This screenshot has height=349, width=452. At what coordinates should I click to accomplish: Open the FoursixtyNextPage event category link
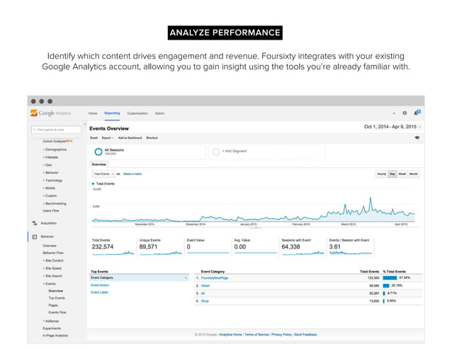pyautogui.click(x=215, y=278)
